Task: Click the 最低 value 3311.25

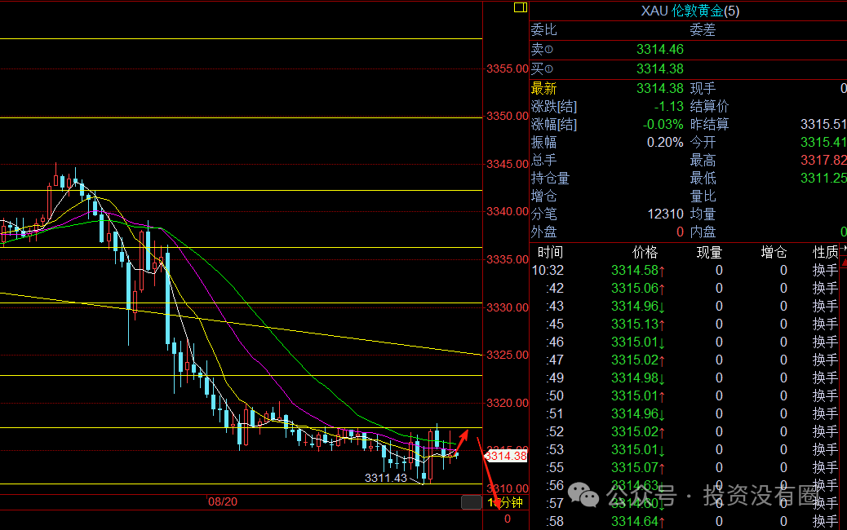Action: click(x=823, y=178)
